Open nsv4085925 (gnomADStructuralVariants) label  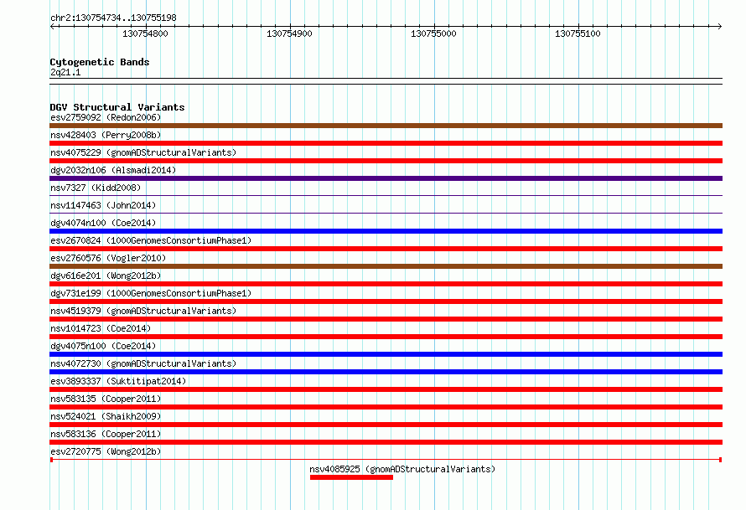(402, 469)
